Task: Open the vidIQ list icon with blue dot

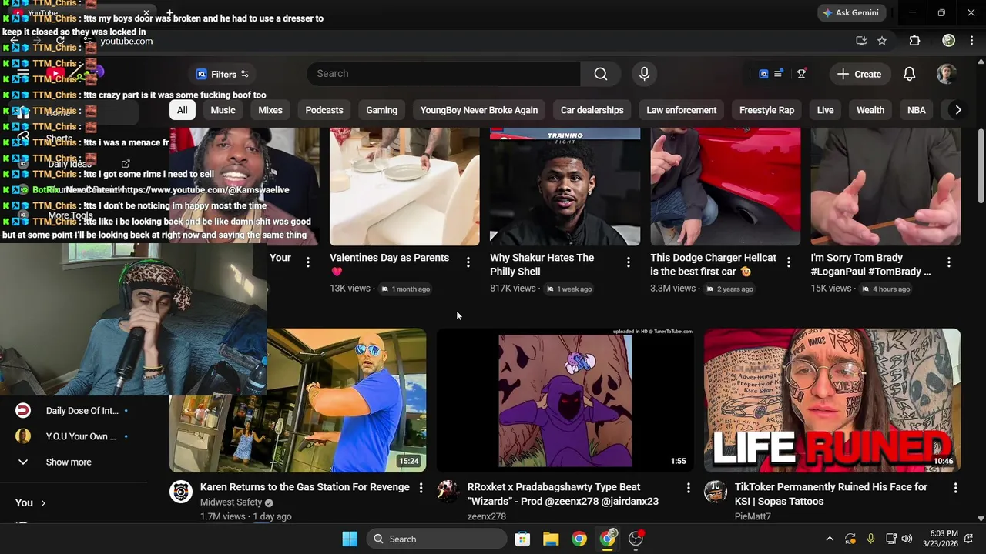Action: click(780, 74)
